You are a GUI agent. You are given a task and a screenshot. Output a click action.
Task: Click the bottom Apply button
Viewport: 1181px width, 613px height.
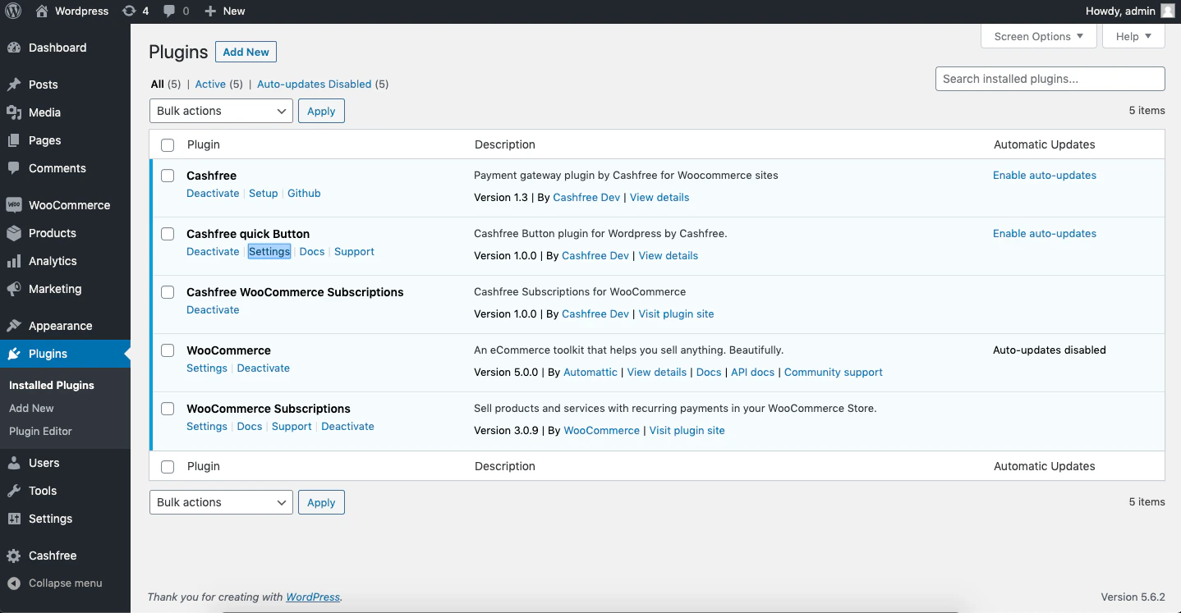click(321, 502)
